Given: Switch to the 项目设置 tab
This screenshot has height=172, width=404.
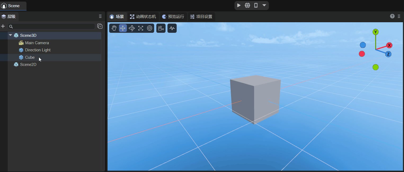Looking at the screenshot, I should click(201, 17).
